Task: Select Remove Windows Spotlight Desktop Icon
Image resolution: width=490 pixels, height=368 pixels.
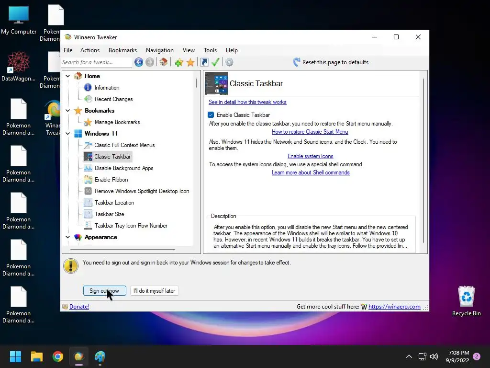Action: click(x=142, y=191)
